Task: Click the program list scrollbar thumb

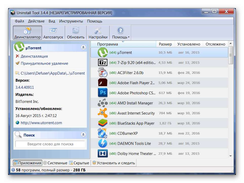Action: pyautogui.click(x=231, y=55)
